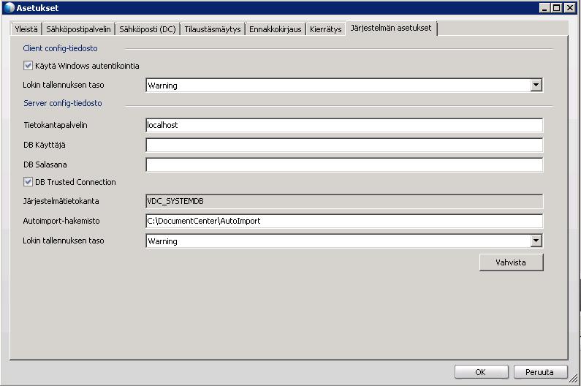The height and width of the screenshot is (386, 581).
Task: Open the Sähköposti (DC) tab
Action: [x=148, y=29]
